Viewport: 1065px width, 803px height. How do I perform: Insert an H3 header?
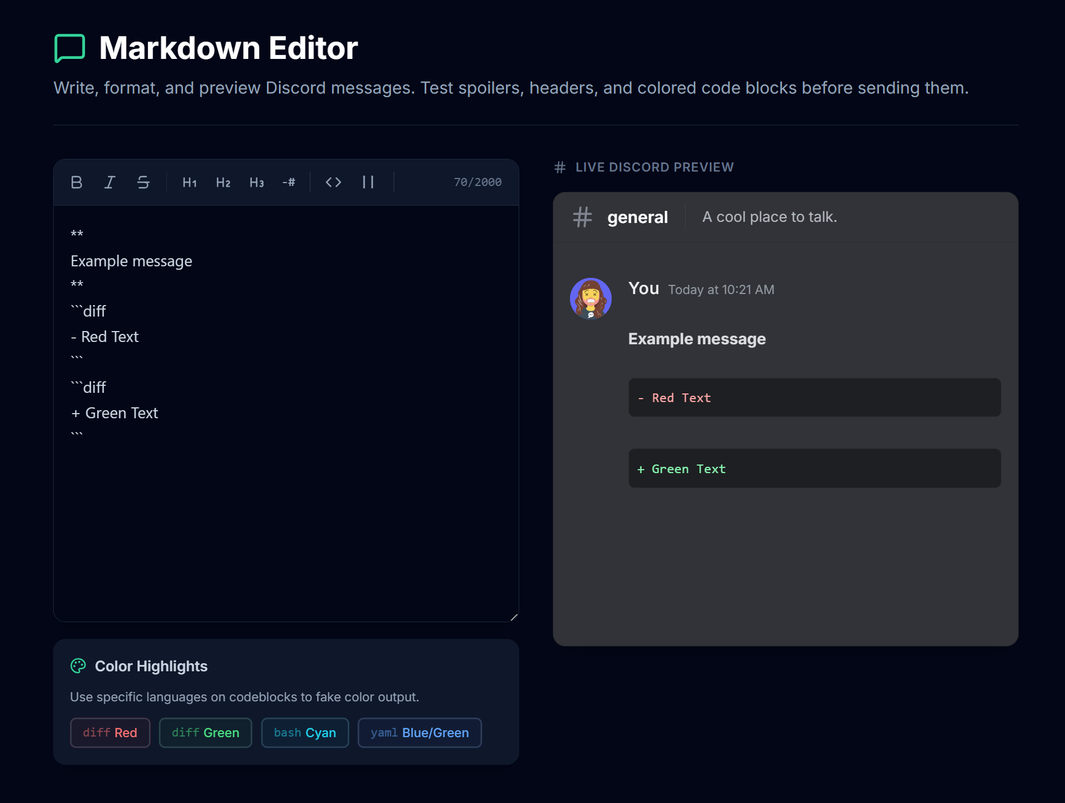(x=256, y=183)
